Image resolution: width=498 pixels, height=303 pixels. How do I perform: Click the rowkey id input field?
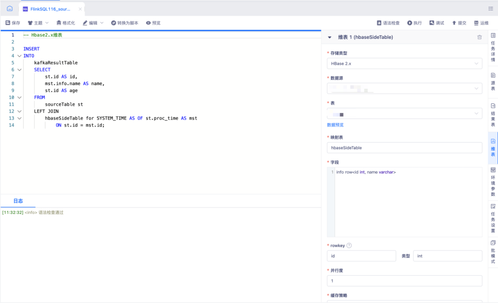362,256
